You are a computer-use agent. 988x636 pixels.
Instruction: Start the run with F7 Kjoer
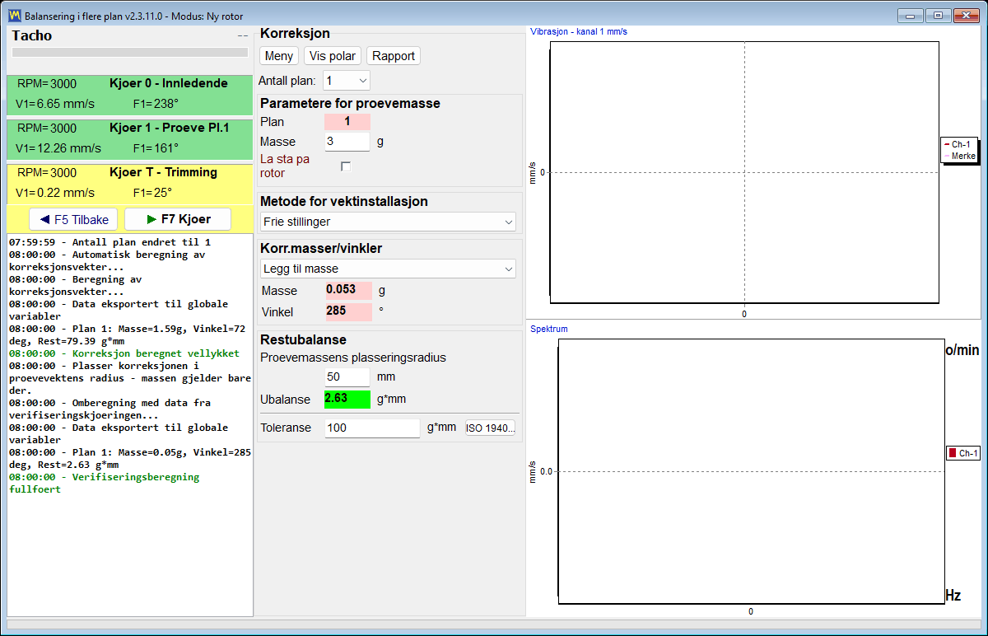click(178, 220)
